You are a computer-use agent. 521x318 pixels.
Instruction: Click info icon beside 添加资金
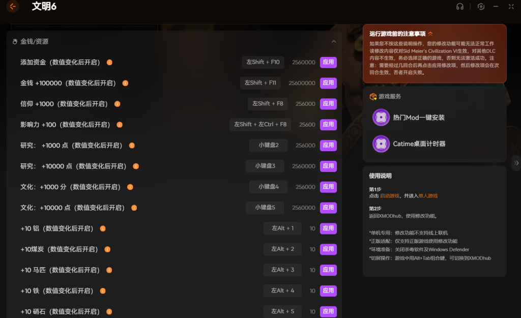click(109, 62)
